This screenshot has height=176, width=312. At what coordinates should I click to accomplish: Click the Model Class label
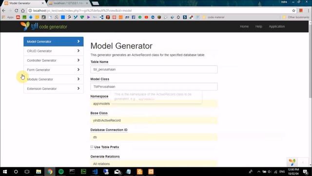(99, 79)
